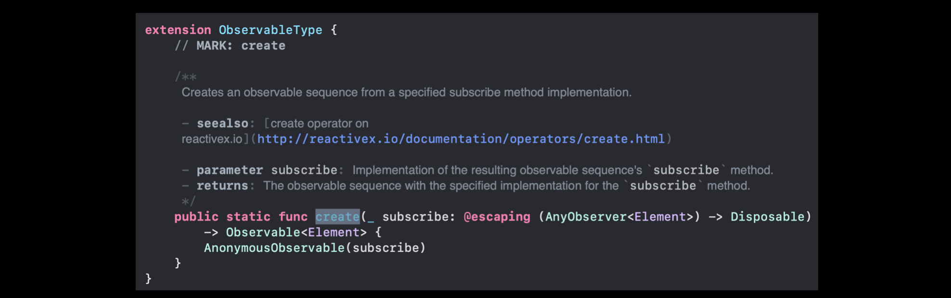Click the returns doc keyword
The height and width of the screenshot is (298, 951).
pos(222,186)
